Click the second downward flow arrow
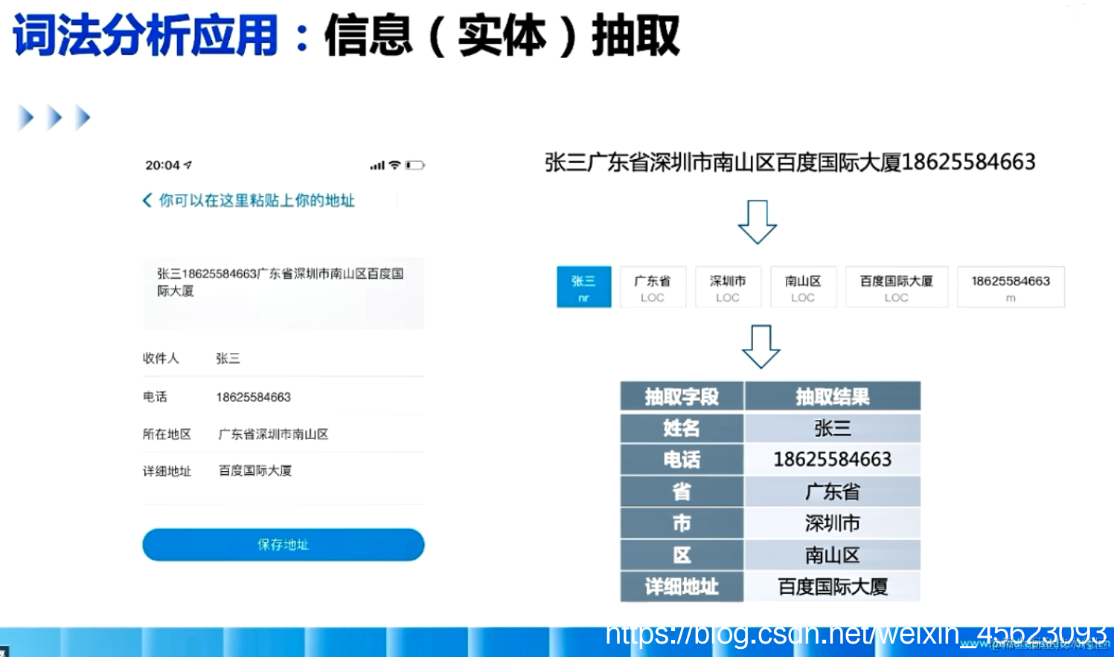The width and height of the screenshot is (1114, 657). tap(761, 346)
